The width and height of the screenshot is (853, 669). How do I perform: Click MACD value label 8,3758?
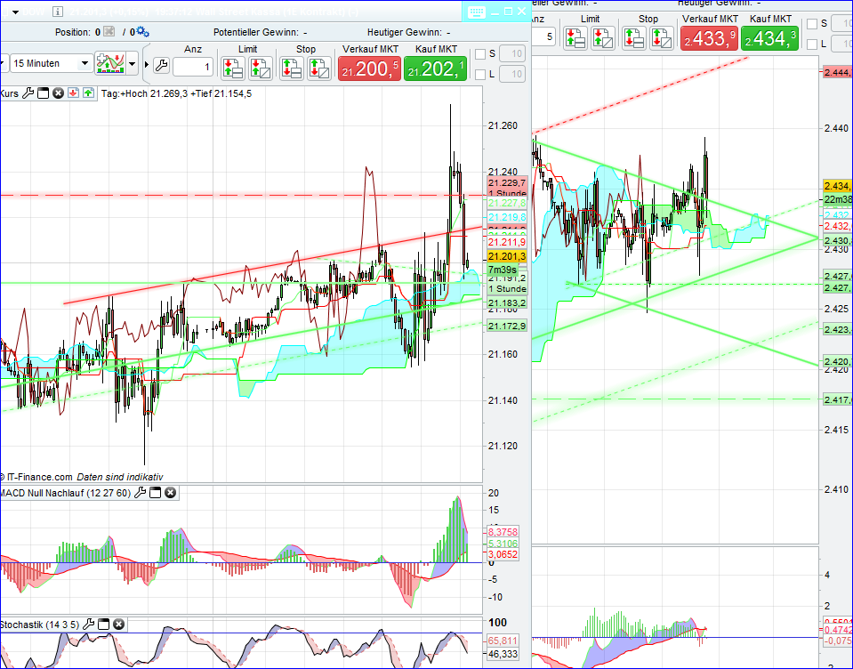click(503, 531)
